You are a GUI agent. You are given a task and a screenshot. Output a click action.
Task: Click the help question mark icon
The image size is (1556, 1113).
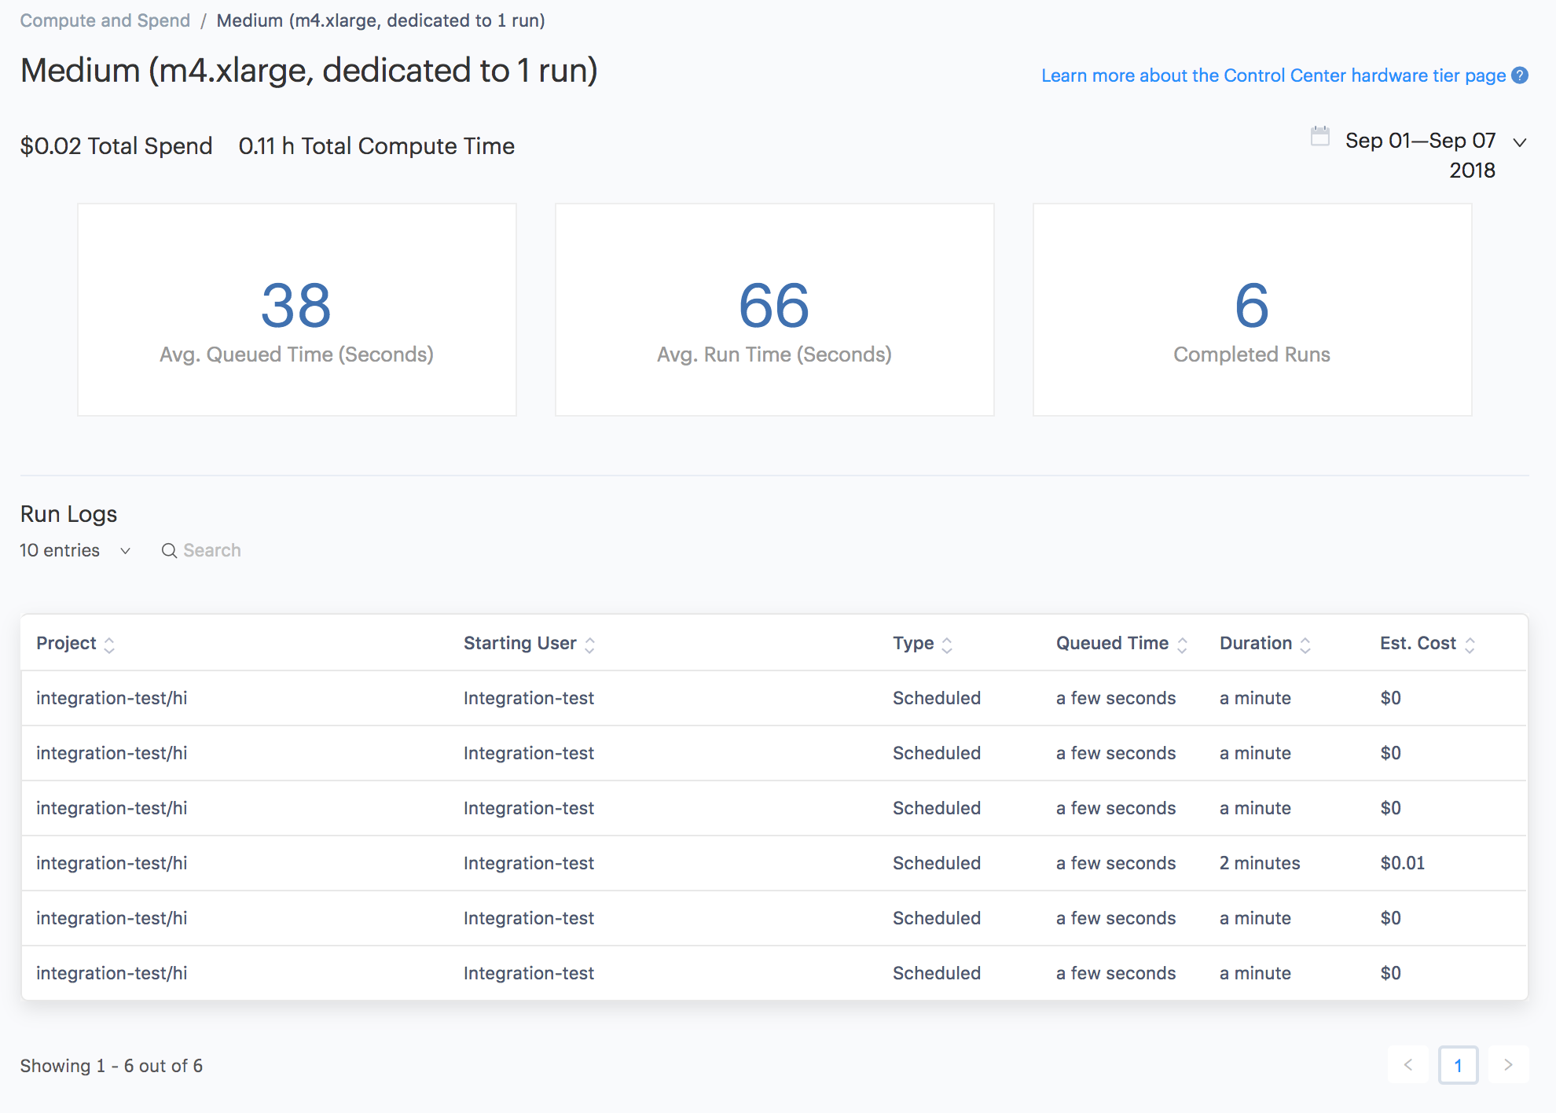coord(1520,75)
